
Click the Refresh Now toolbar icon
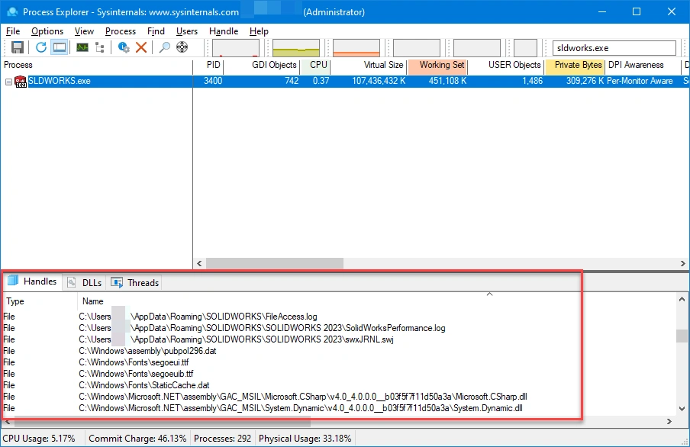[41, 47]
